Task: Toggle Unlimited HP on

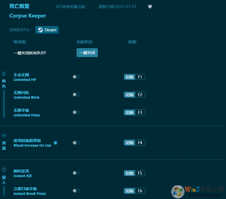Action: click(77, 77)
